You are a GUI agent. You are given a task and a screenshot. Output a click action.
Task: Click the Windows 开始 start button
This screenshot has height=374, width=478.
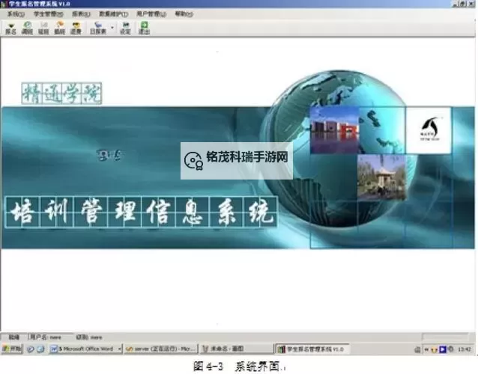[11, 349]
